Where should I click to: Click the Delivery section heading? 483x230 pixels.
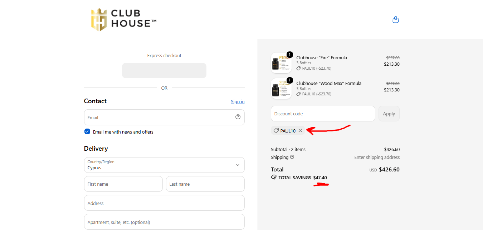click(96, 149)
